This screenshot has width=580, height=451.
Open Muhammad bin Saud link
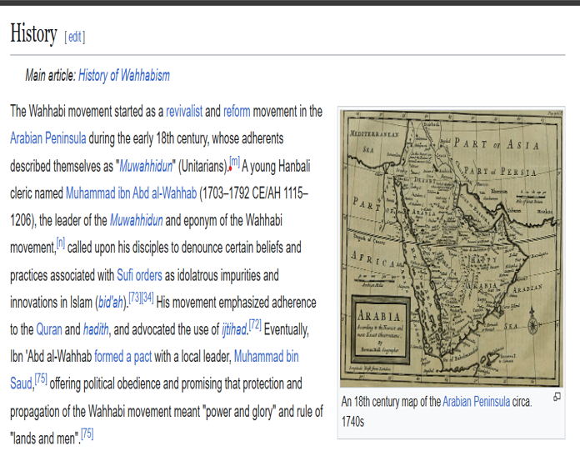tap(267, 357)
